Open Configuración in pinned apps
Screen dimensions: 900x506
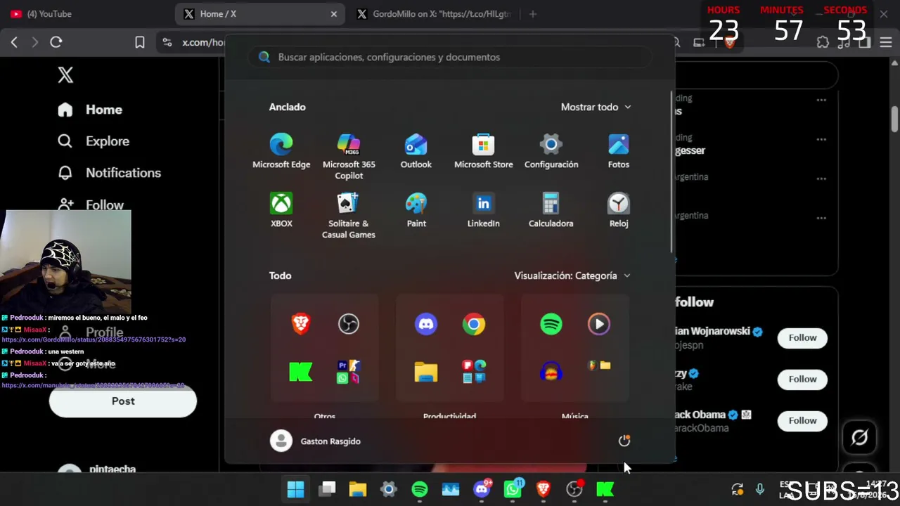click(551, 151)
